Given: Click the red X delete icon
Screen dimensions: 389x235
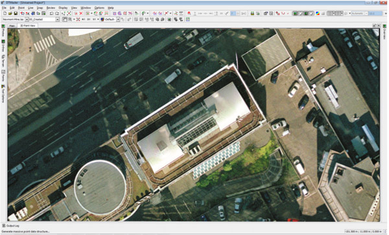Looking at the screenshot, I should click(x=81, y=14).
